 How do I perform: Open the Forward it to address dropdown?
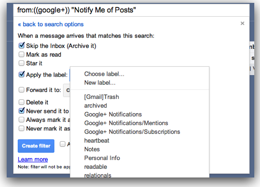coord(66,90)
